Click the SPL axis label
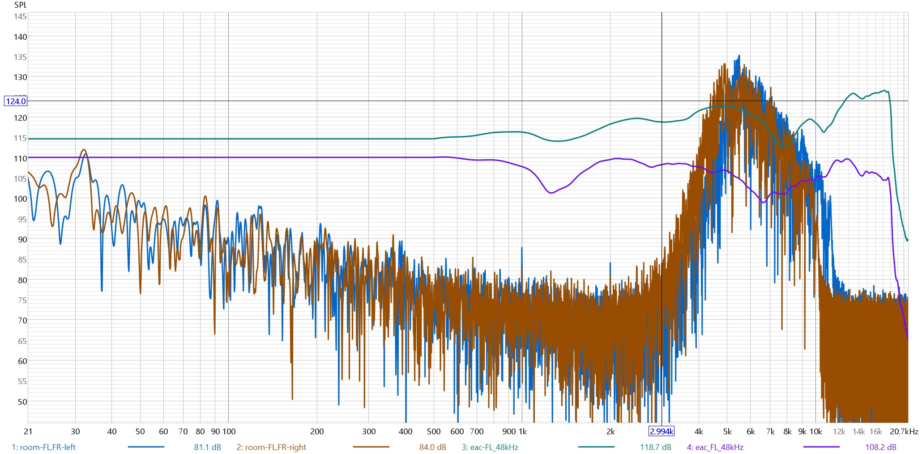The image size is (922, 454). point(21,5)
